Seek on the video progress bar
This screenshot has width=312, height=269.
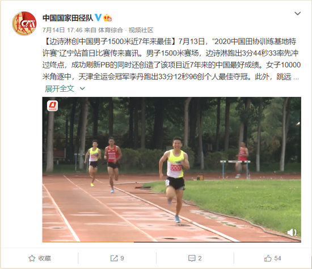point(171,242)
